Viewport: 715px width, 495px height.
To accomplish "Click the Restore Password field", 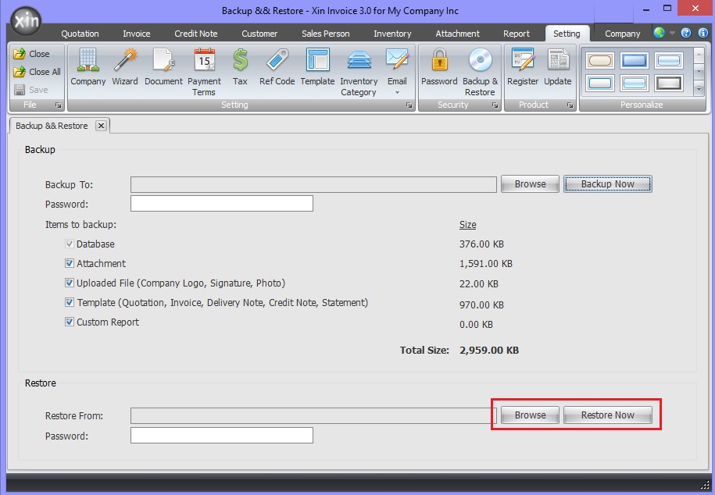I will (x=222, y=436).
